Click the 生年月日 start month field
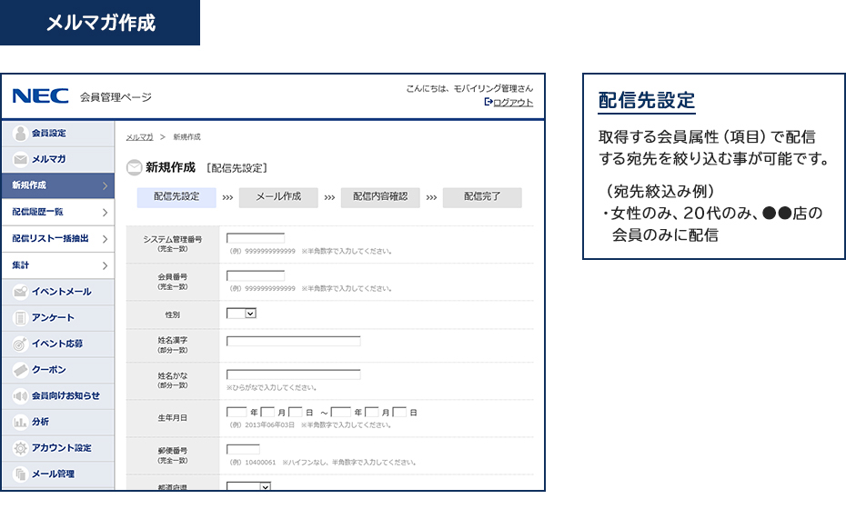 click(267, 413)
